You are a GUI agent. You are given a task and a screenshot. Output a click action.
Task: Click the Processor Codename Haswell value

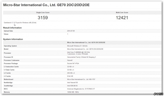point(70,60)
